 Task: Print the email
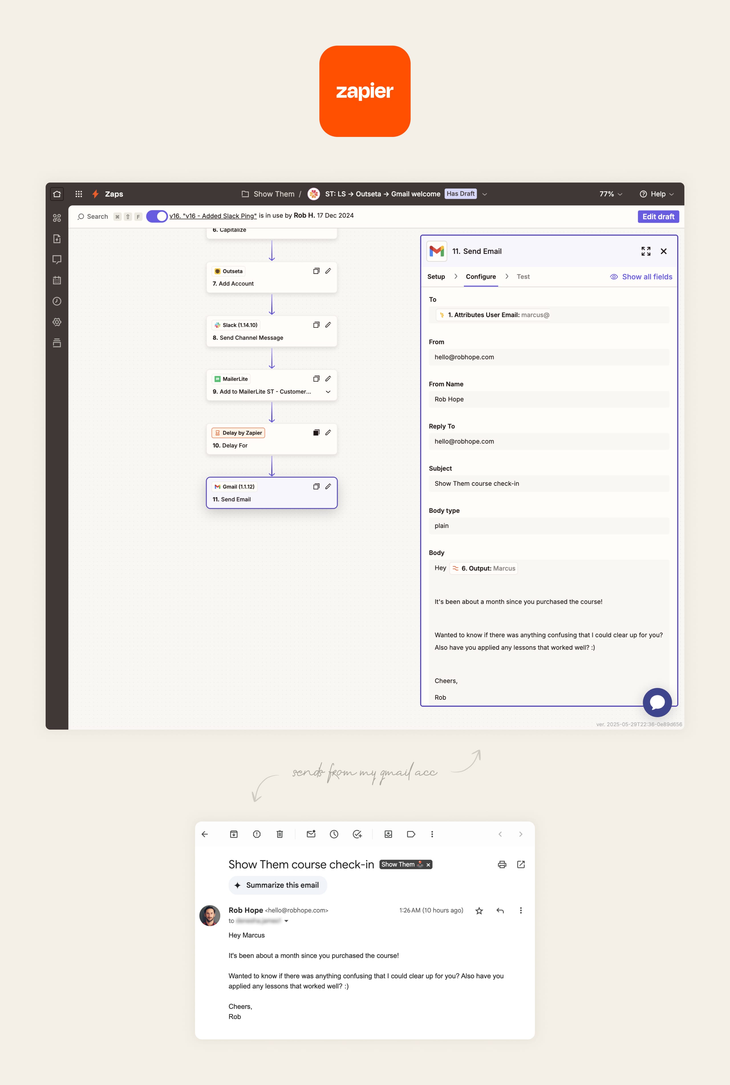(x=502, y=865)
